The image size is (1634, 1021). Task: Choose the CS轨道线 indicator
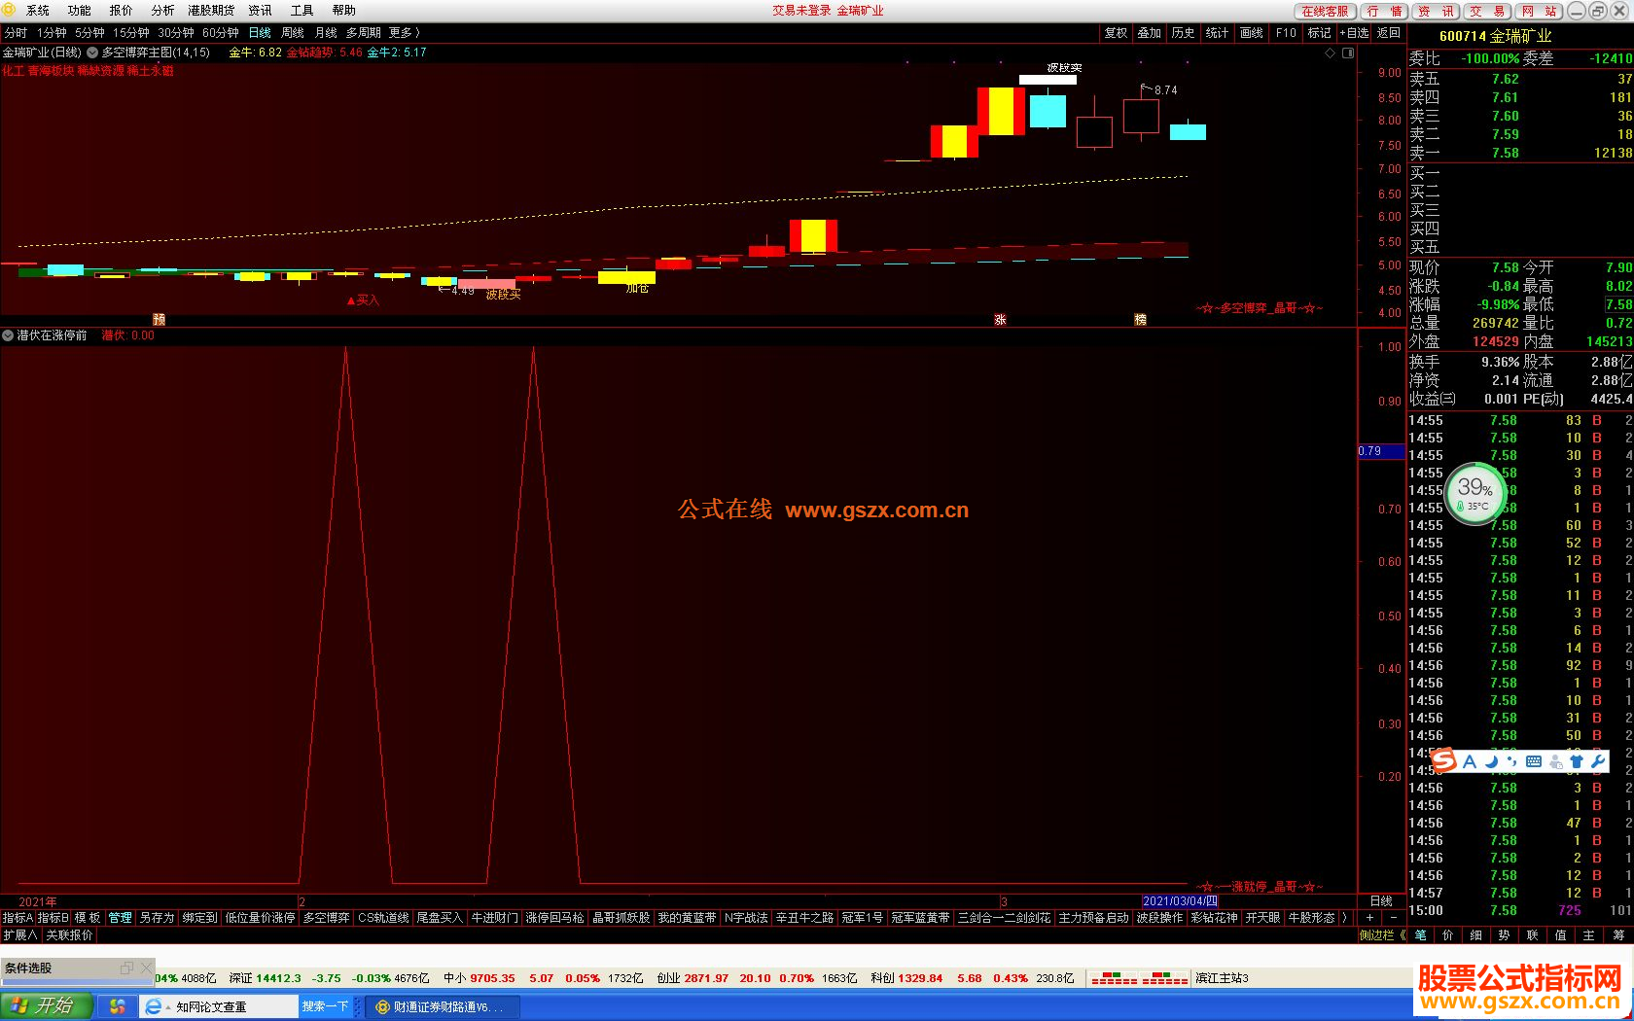[383, 918]
